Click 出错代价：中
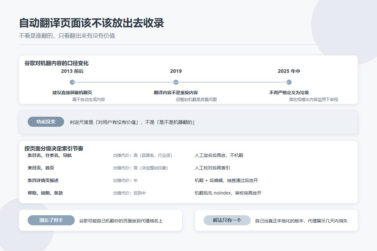 (x=125, y=181)
